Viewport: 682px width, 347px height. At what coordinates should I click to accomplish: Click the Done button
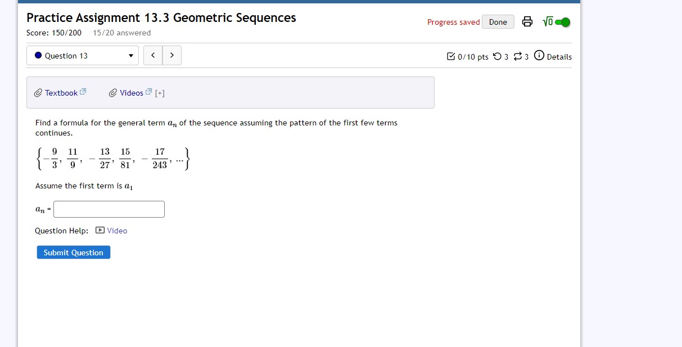[498, 22]
